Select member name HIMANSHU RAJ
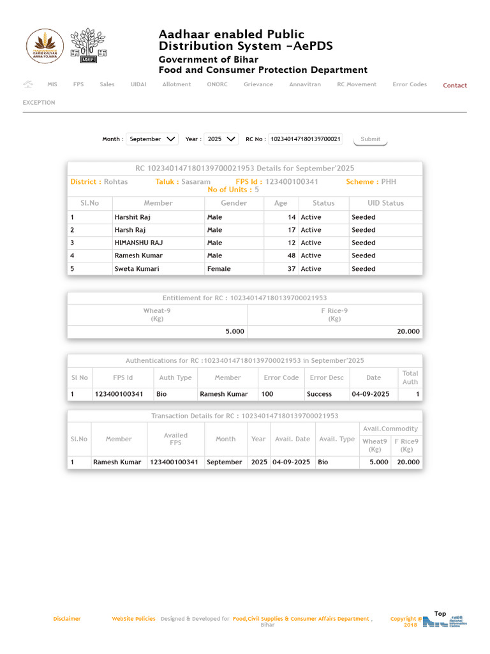The height and width of the screenshot is (654, 490). pos(138,243)
